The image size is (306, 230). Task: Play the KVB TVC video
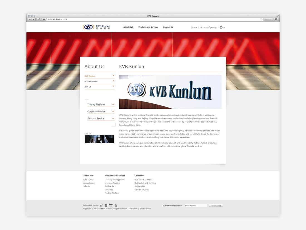[x=99, y=139]
